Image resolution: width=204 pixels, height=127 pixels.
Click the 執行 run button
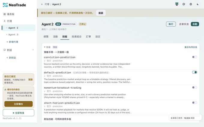(x=171, y=24)
